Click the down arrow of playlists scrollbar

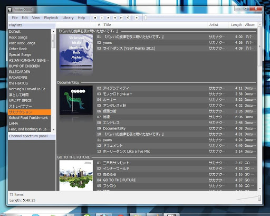point(53,130)
